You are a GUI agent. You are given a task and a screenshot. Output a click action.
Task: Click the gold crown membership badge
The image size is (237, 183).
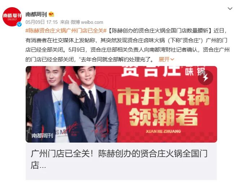[x=51, y=14]
